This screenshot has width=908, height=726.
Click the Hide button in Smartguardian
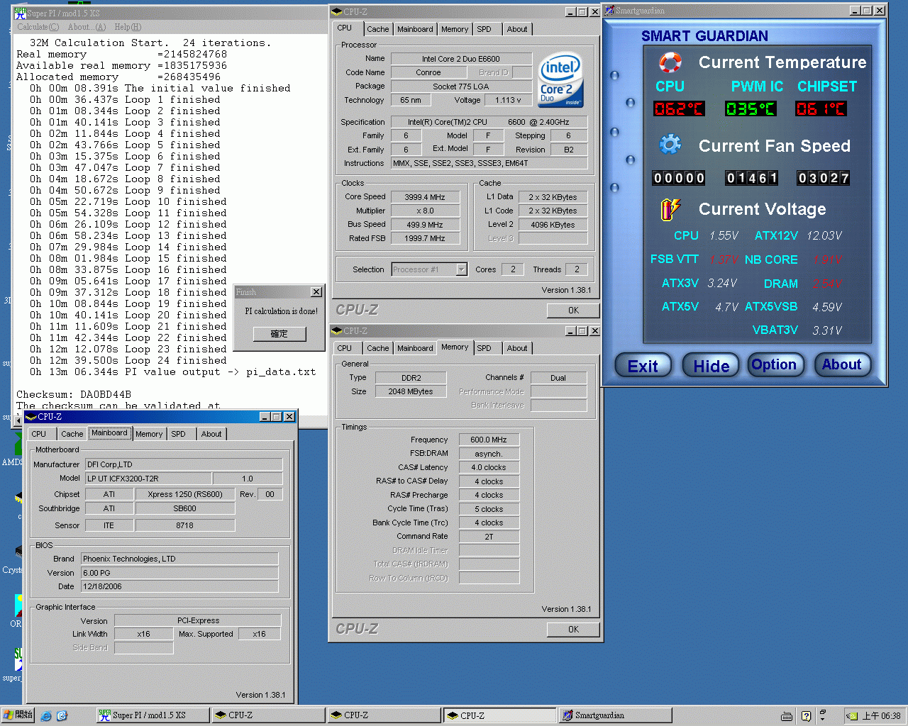click(x=711, y=366)
